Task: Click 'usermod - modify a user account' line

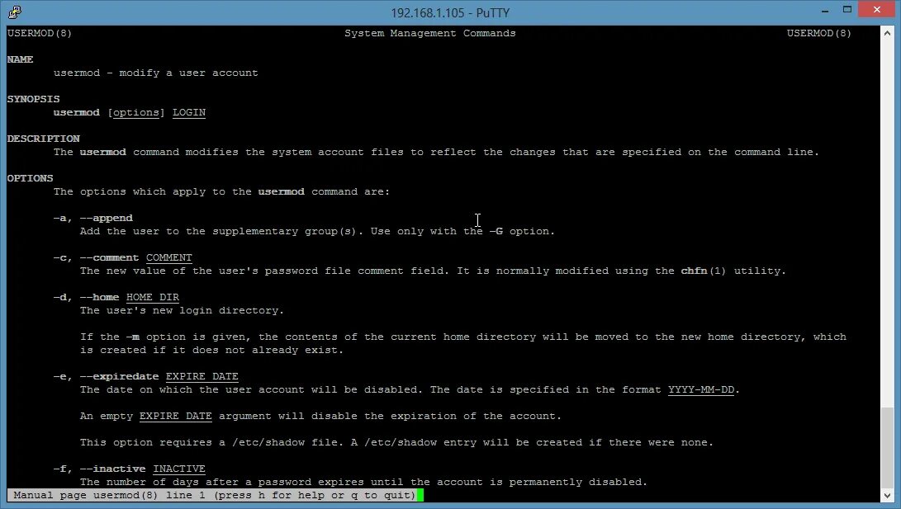Action: point(156,73)
